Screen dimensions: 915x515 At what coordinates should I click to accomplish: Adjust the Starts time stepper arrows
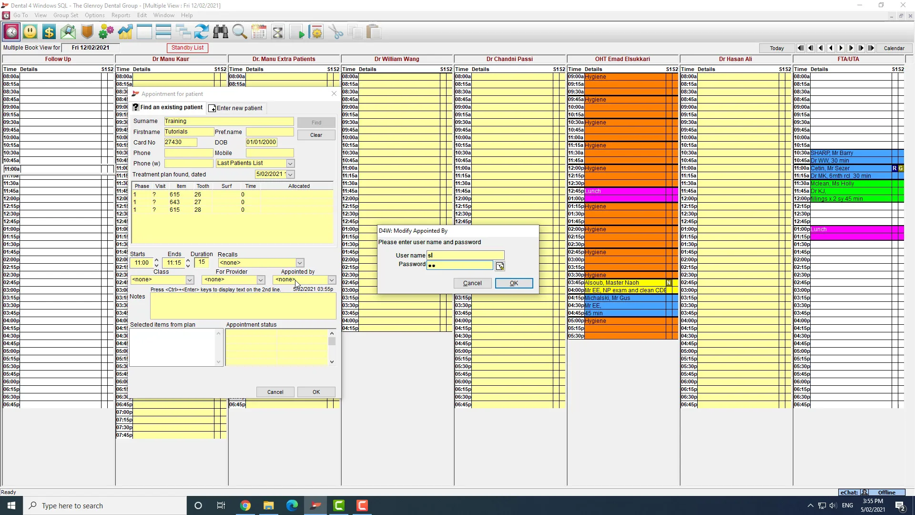(x=156, y=263)
